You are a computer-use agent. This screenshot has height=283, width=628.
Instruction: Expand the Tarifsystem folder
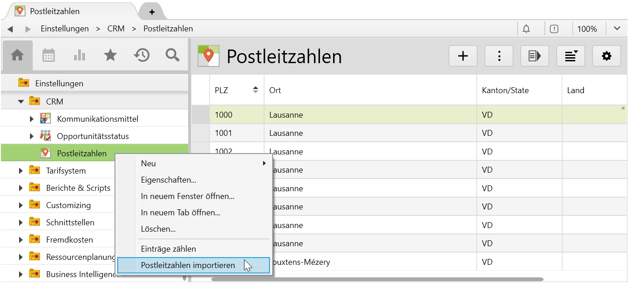[21, 171]
